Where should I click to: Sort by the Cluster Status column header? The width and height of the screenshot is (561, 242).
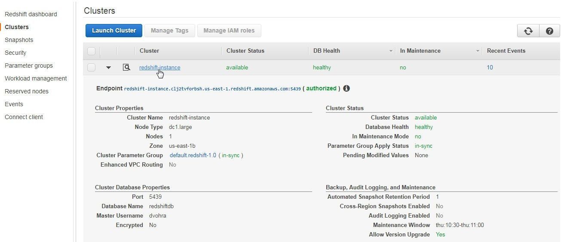click(x=245, y=51)
